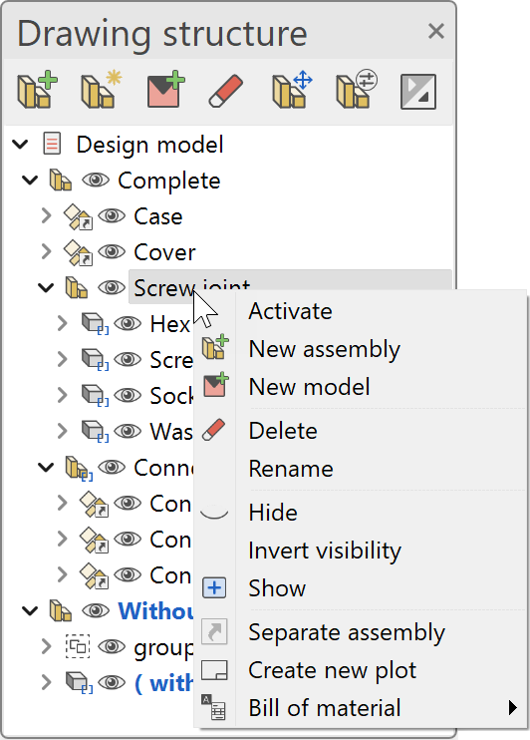Collapse the Conn assembly node
This screenshot has width=530, height=740.
click(46, 468)
